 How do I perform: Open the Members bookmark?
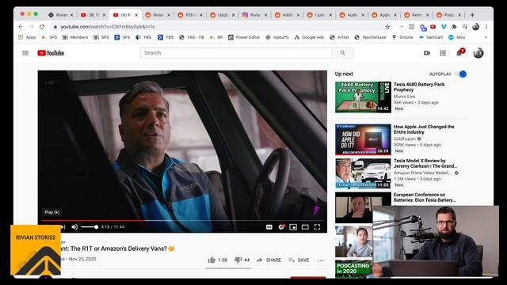point(75,37)
